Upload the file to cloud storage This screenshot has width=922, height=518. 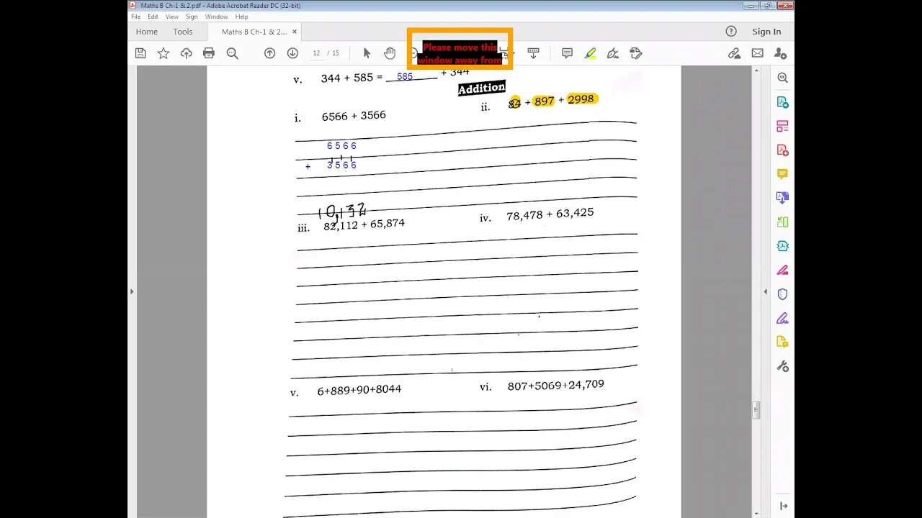click(187, 53)
